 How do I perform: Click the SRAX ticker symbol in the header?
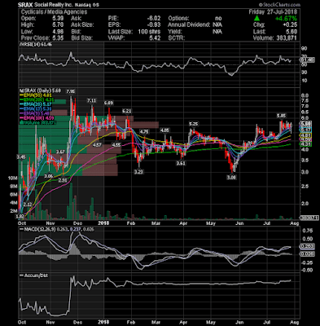point(25,5)
